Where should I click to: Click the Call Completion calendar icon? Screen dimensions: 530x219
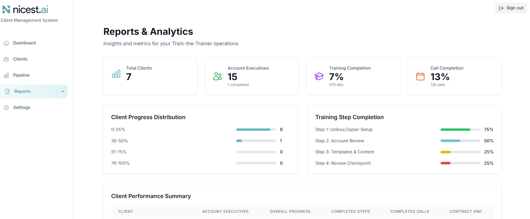420,76
